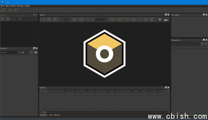Float the Histogram panel
The height and width of the screenshot is (120, 208).
click(x=204, y=15)
